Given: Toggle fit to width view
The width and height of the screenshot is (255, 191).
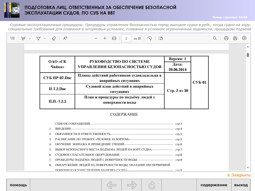Looking at the screenshot, I should click(x=114, y=38).
